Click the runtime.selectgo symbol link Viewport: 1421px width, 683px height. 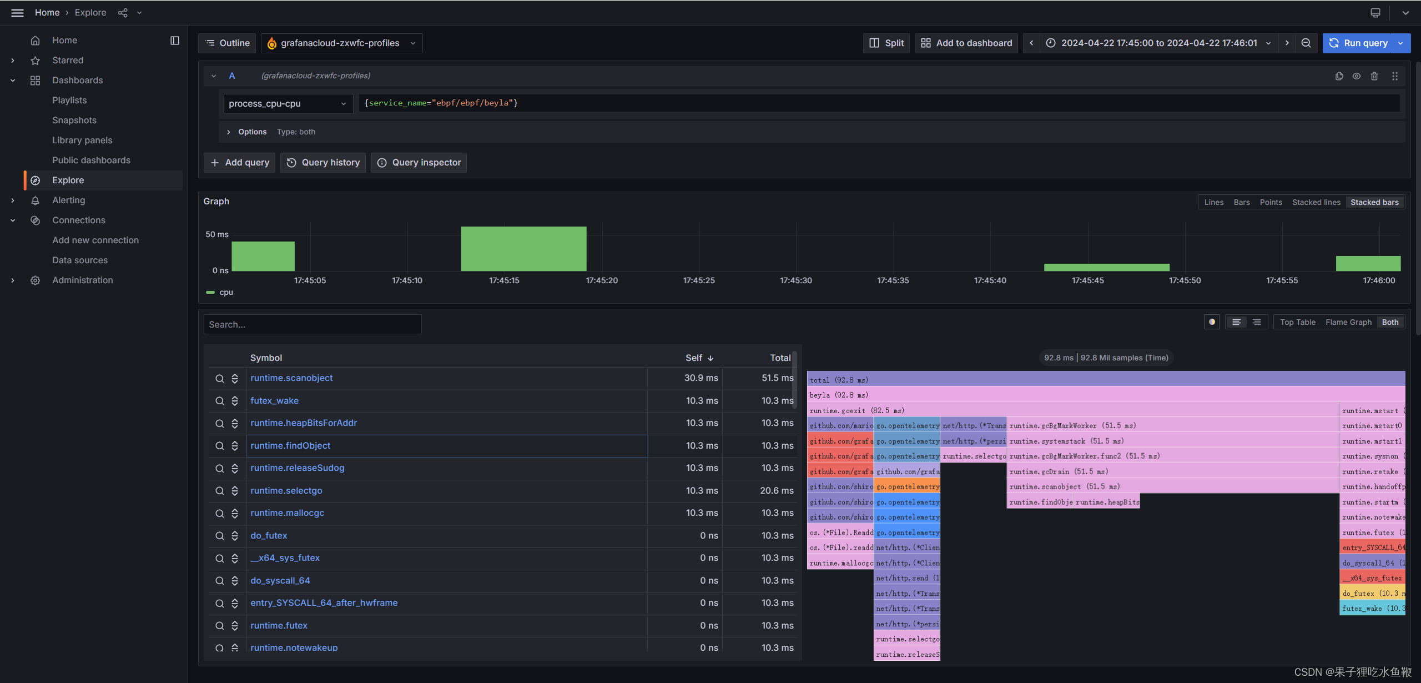286,490
